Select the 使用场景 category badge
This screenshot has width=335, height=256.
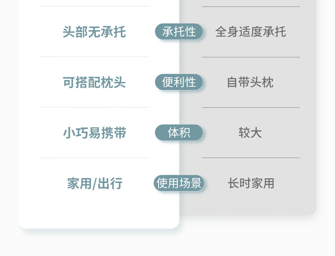pyautogui.click(x=179, y=183)
